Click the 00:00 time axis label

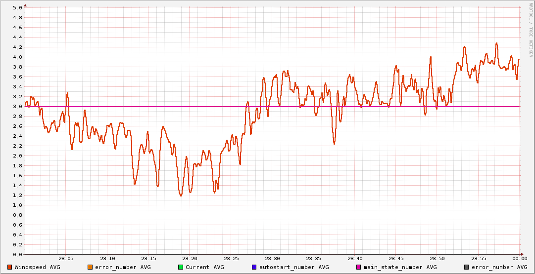(520, 258)
